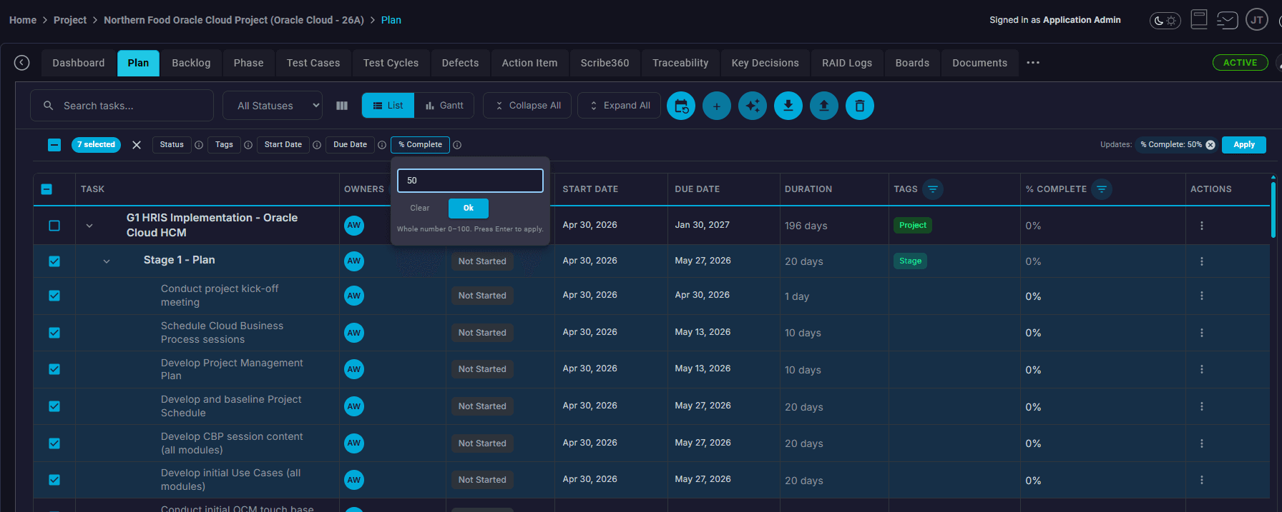Open the book documentation icon in header
The width and height of the screenshot is (1282, 512).
point(1199,19)
